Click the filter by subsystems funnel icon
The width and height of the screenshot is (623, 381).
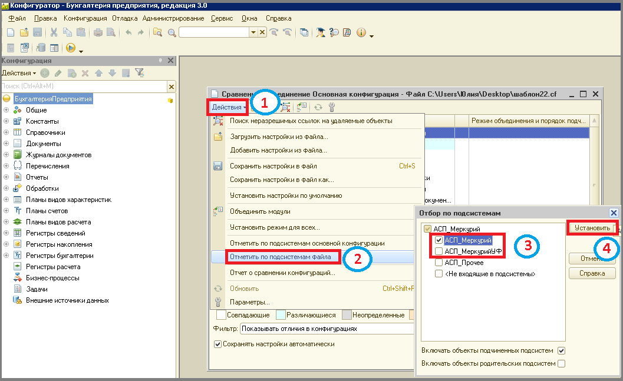coord(140,73)
